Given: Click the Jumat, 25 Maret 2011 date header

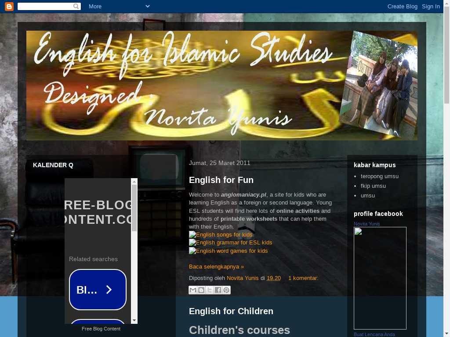Looking at the screenshot, I should point(220,163).
